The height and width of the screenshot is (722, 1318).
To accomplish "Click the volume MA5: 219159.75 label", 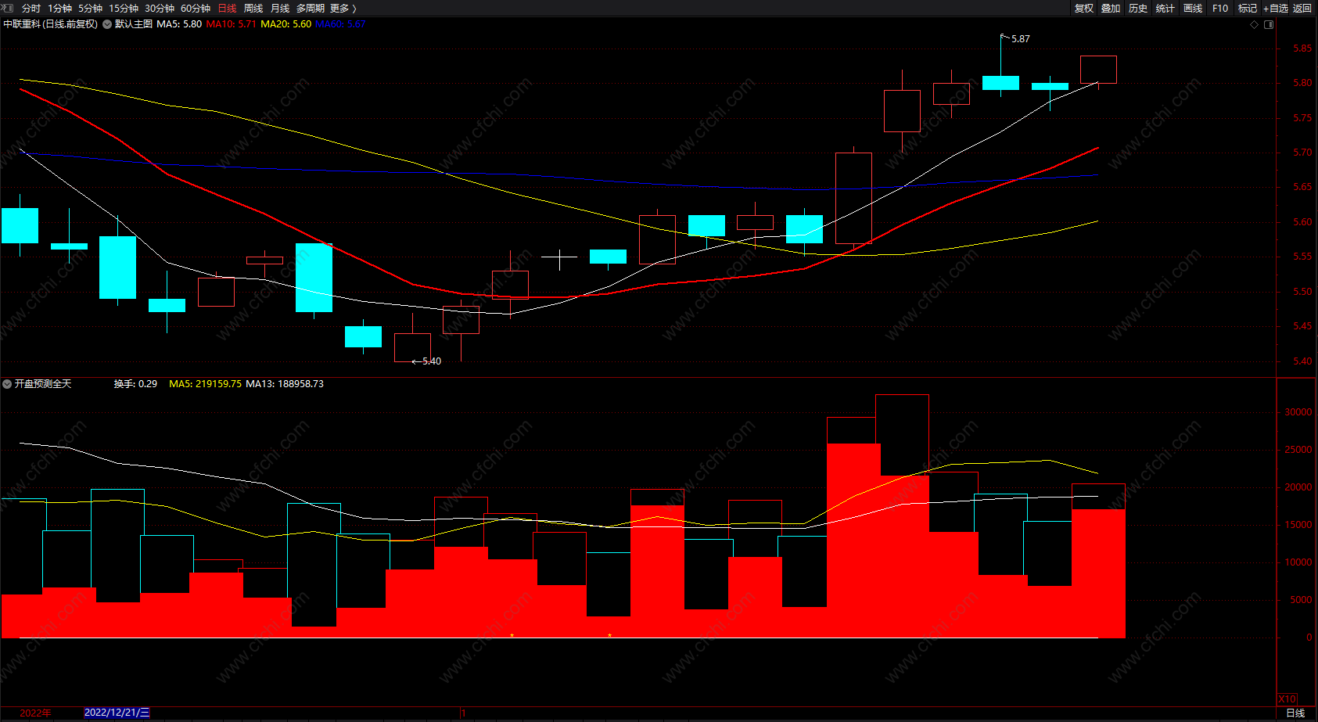I will click(x=205, y=384).
